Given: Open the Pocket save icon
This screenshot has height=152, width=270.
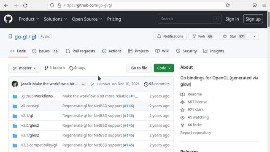Looking at the screenshot, I should pos(254,5).
